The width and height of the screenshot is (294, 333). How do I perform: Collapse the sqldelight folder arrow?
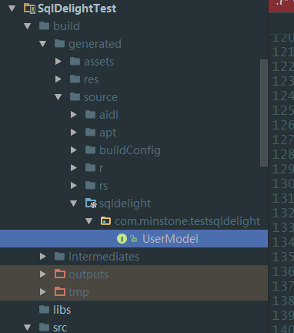click(73, 203)
